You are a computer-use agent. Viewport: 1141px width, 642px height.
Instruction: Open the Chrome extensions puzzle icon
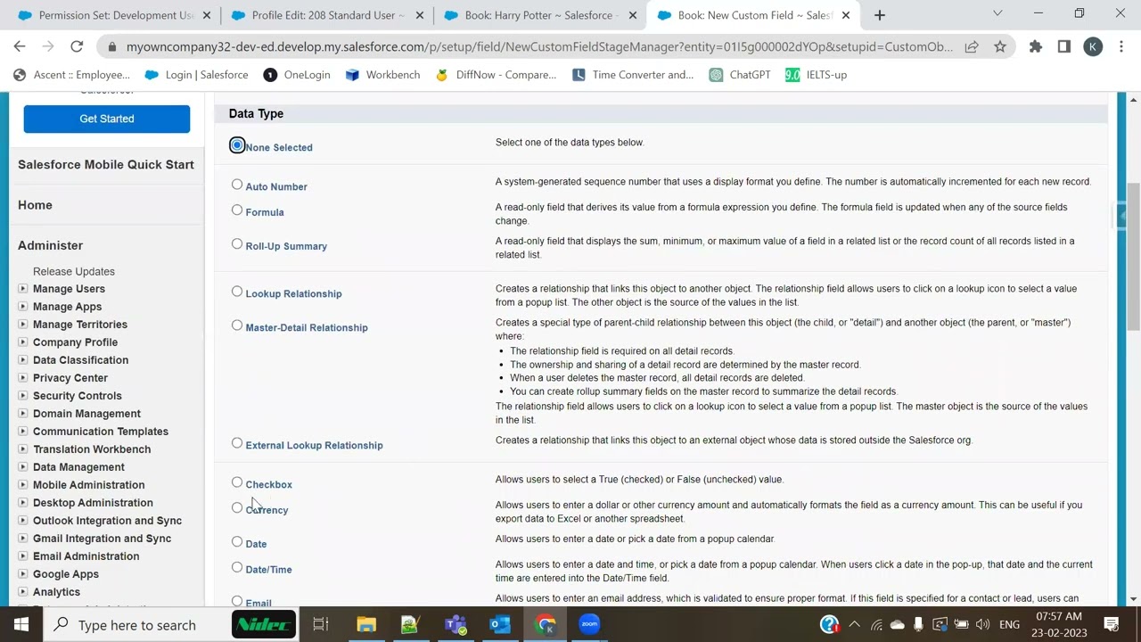coord(1036,46)
